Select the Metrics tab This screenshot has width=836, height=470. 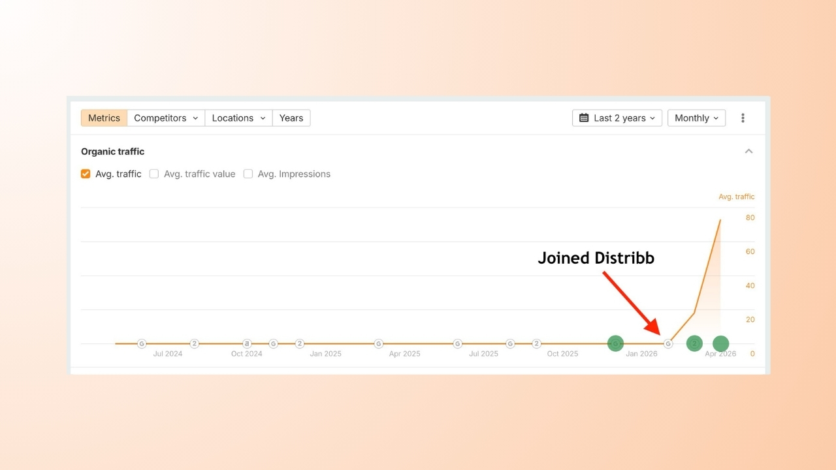coord(104,118)
